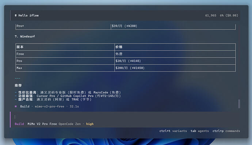
Task: Click the 'Pro' row version cell in the Windsurf table
Action: click(x=65, y=61)
